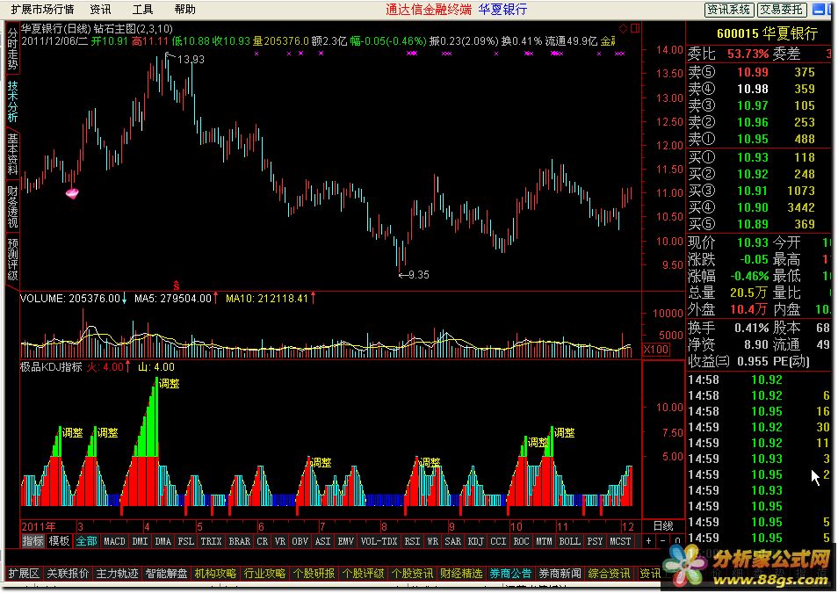Open the 基本资料 side tab
The height and width of the screenshot is (593, 838).
(12, 154)
